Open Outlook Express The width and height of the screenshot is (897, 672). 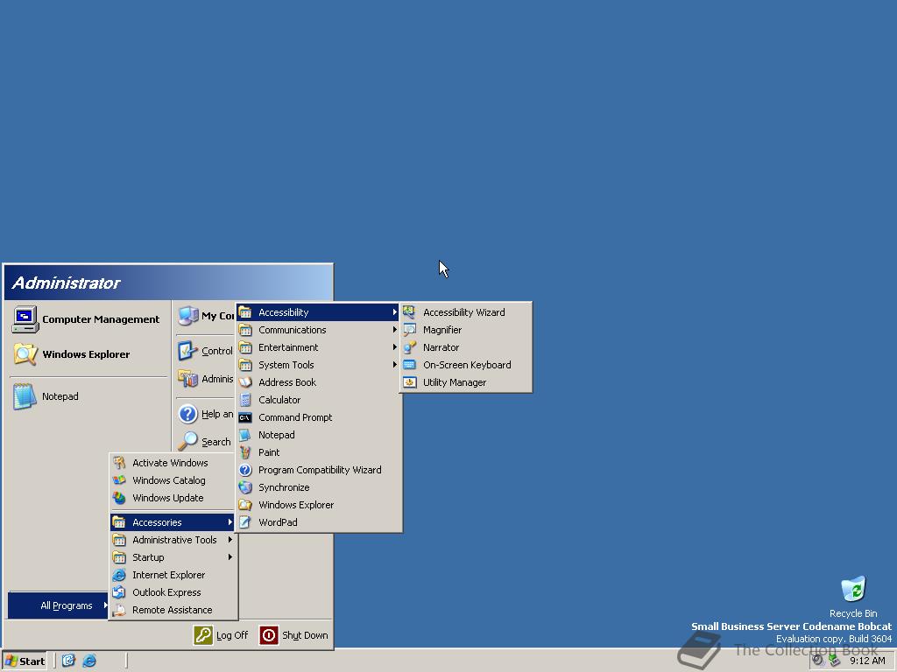(173, 592)
